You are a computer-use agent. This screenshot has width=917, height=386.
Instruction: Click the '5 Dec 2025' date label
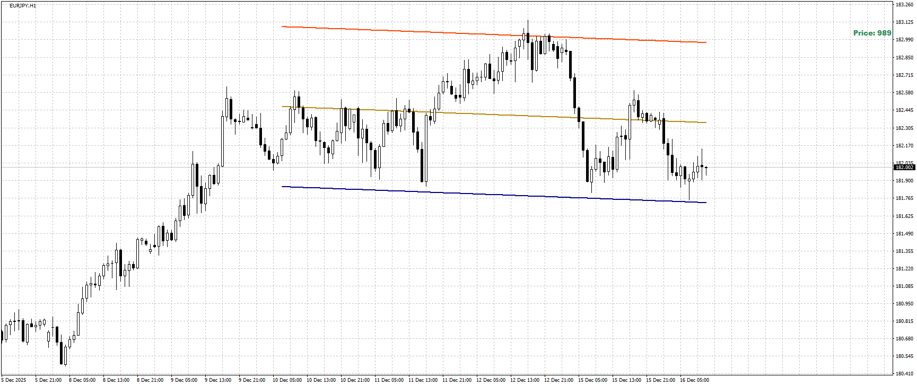point(14,380)
